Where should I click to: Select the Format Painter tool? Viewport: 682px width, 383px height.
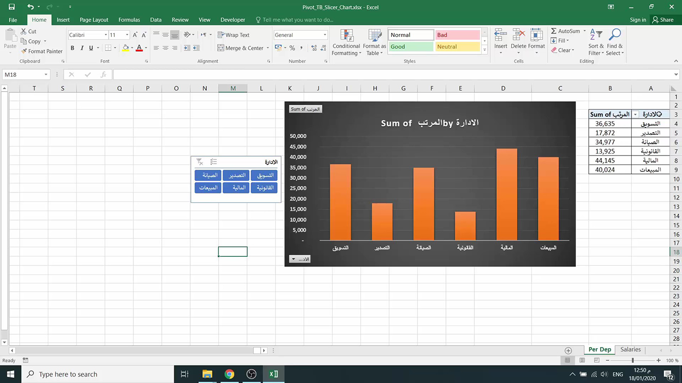click(x=42, y=51)
